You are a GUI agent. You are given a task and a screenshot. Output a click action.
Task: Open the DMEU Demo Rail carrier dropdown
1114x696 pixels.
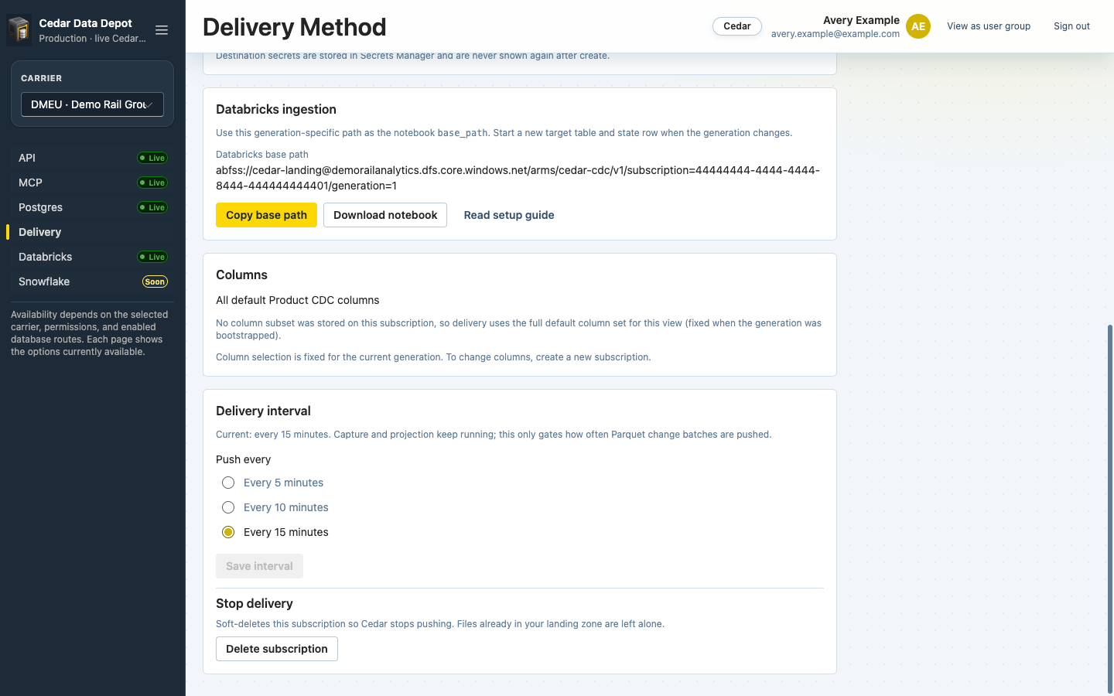click(x=92, y=104)
